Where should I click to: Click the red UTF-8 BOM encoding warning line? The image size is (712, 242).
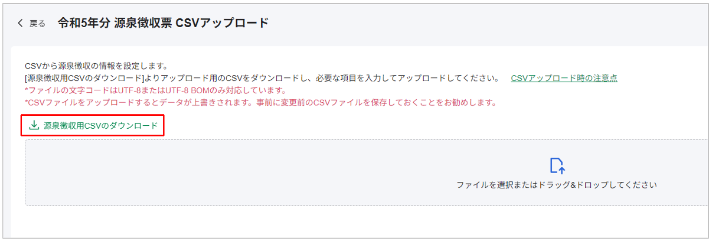156,91
